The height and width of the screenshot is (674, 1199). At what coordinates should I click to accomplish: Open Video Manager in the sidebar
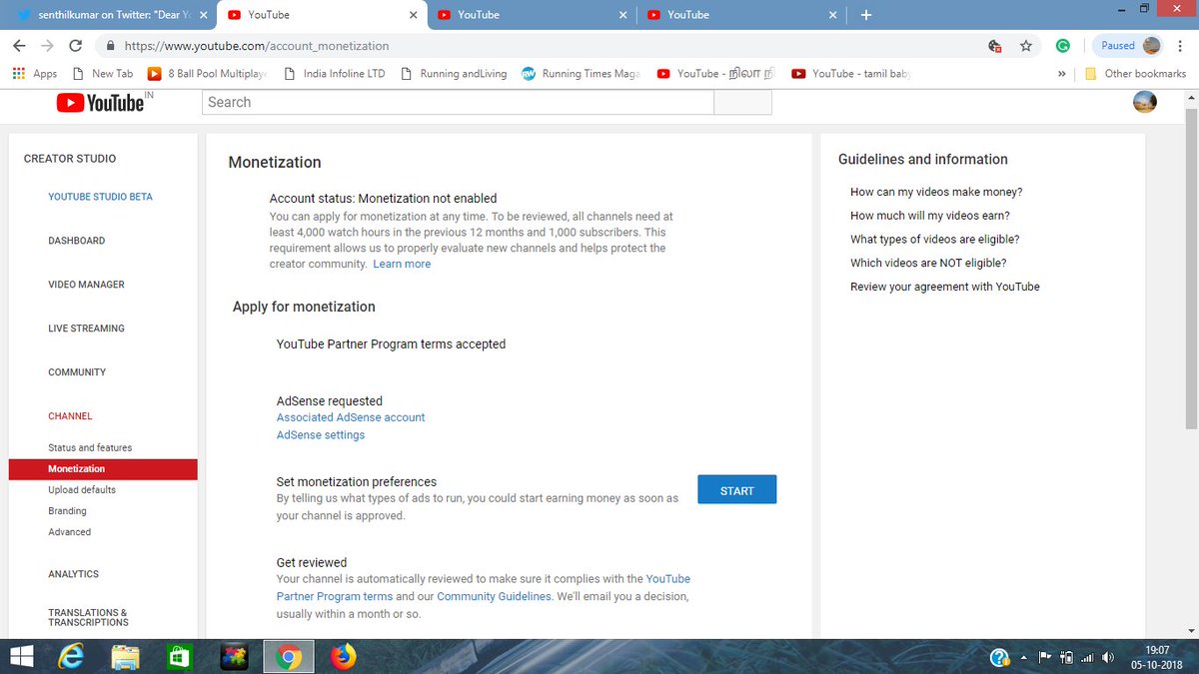coord(87,285)
